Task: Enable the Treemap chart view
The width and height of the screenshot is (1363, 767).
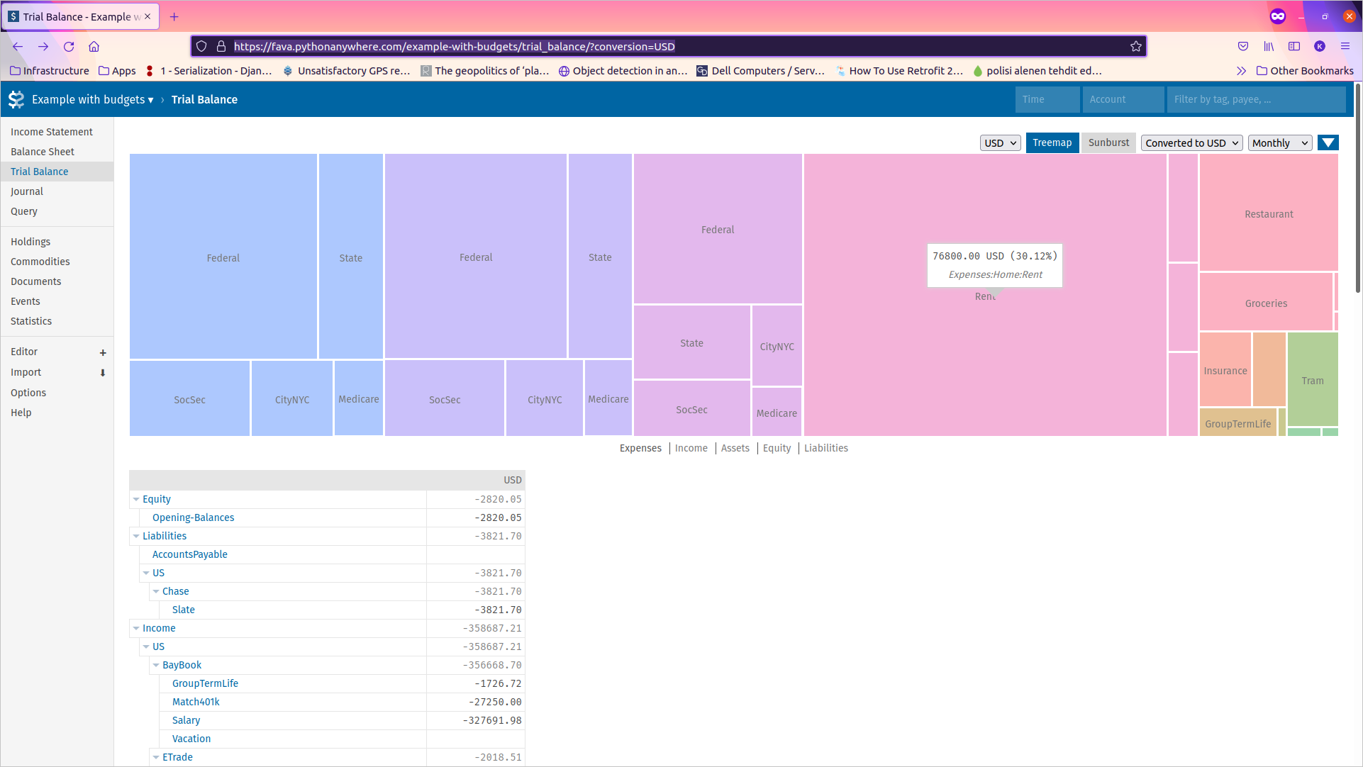Action: tap(1052, 142)
